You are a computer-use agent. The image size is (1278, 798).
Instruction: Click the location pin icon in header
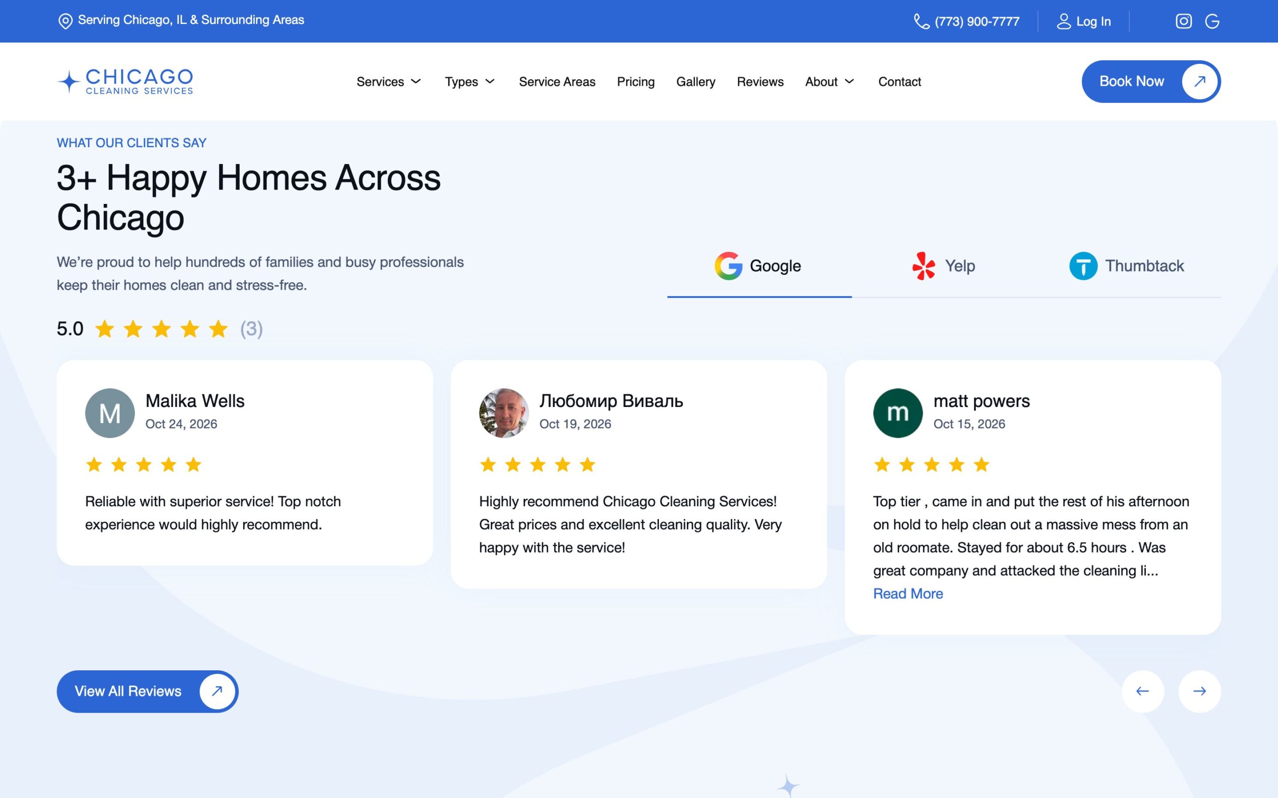point(65,21)
